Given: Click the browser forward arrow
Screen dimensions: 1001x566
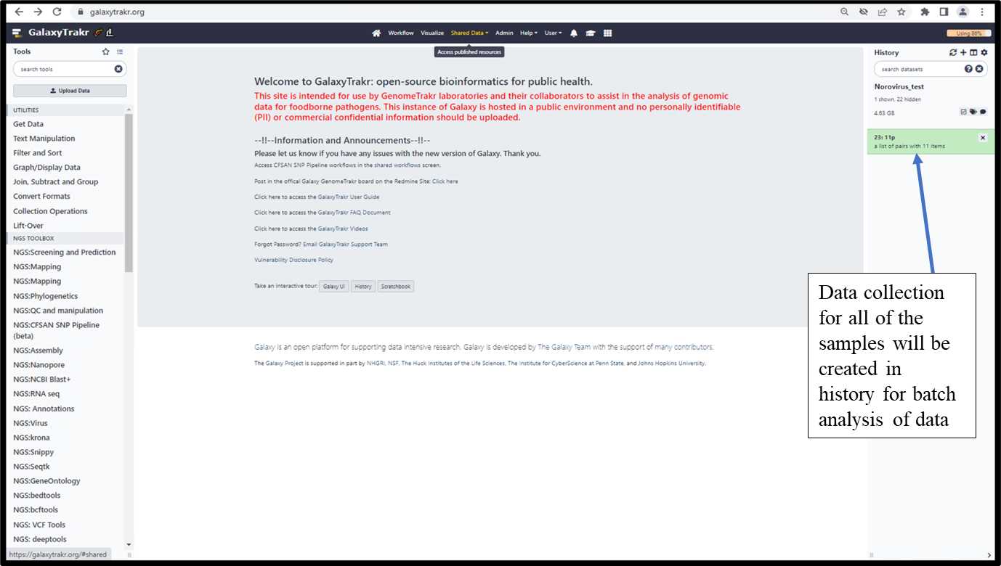Looking at the screenshot, I should 38,12.
